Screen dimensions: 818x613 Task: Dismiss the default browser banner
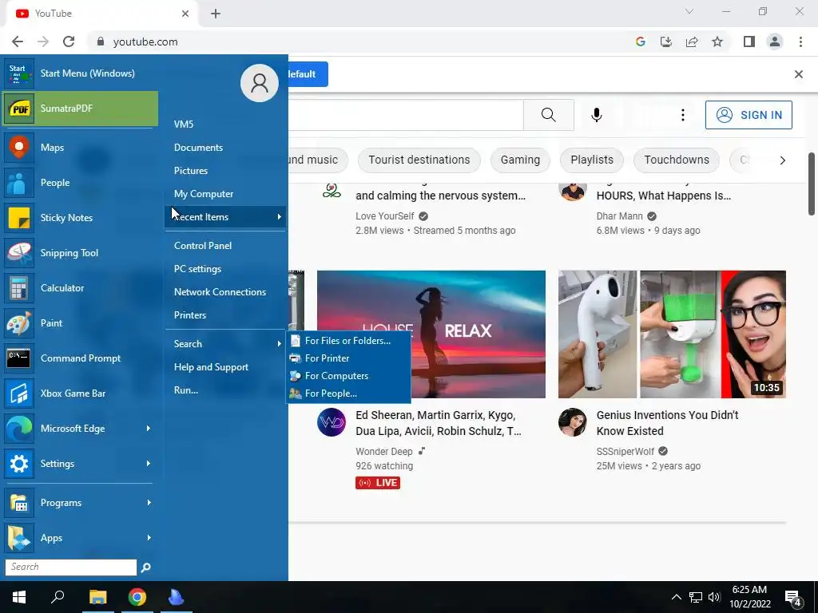tap(798, 74)
